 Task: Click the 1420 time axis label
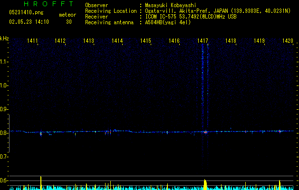pyautogui.click(x=288, y=41)
